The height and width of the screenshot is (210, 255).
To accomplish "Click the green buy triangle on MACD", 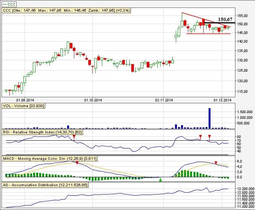I will 161,180.
